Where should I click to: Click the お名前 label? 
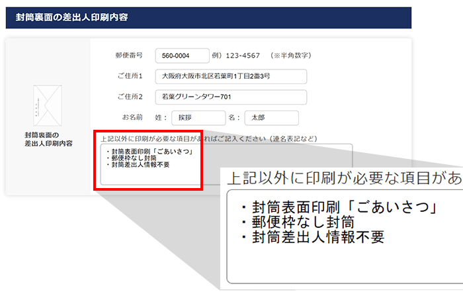pos(132,117)
